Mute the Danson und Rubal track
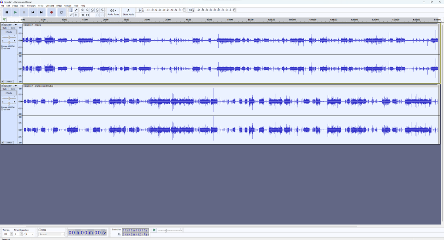 pos(5,89)
